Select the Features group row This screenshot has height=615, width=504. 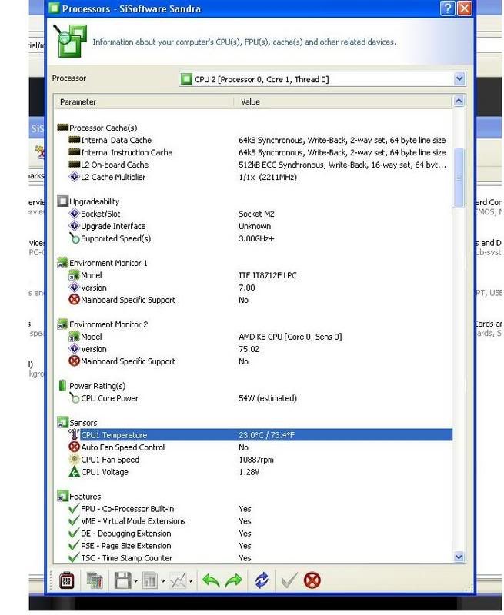click(x=254, y=497)
